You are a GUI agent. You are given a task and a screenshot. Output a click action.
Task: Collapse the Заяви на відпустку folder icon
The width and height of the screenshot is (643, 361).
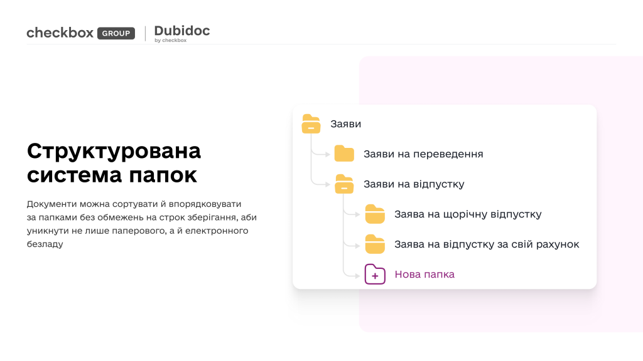(x=344, y=184)
